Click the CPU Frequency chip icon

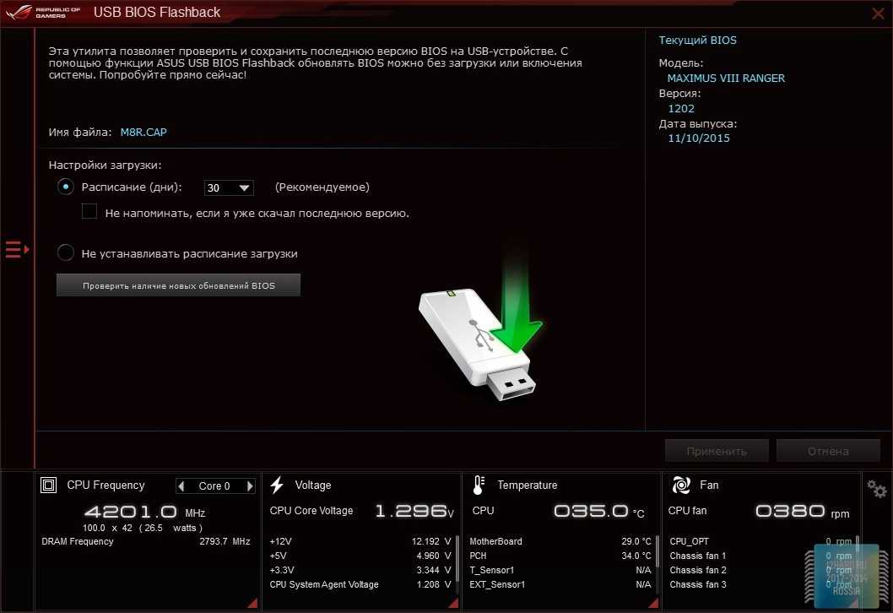point(49,486)
